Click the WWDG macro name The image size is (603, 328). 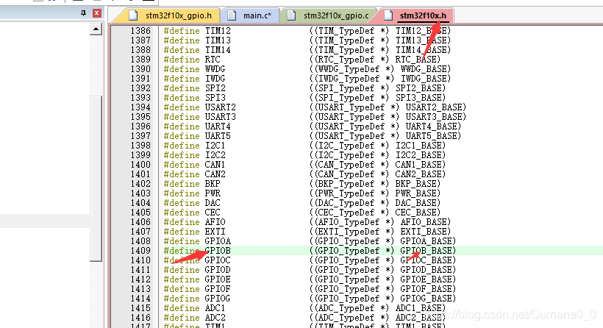point(215,69)
